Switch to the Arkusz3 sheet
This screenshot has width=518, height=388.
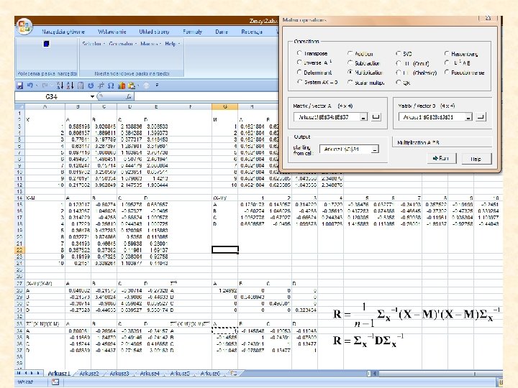coord(119,374)
